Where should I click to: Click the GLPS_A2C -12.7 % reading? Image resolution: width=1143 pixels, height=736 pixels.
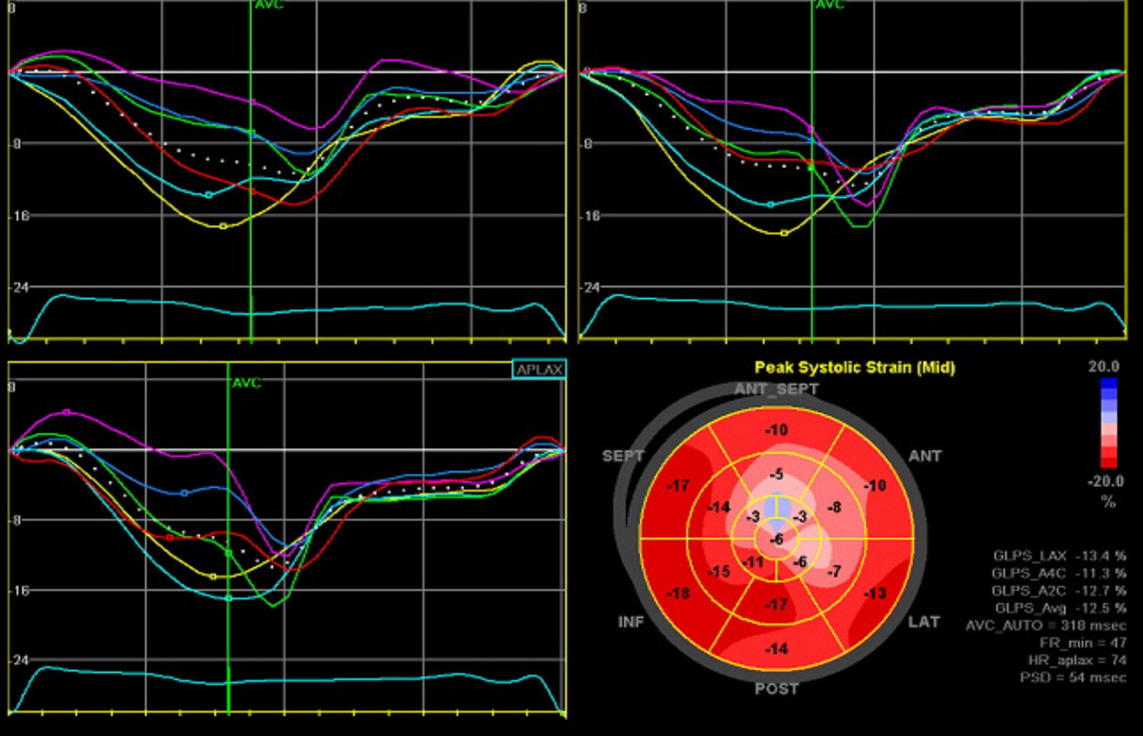pos(1059,591)
